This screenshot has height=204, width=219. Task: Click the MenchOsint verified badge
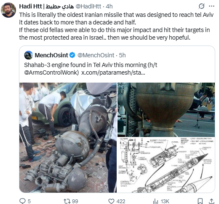(x=72, y=55)
